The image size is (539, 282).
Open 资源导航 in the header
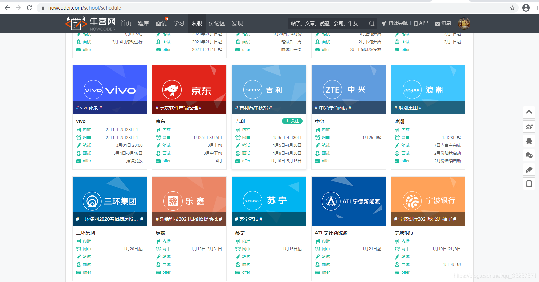(394, 23)
